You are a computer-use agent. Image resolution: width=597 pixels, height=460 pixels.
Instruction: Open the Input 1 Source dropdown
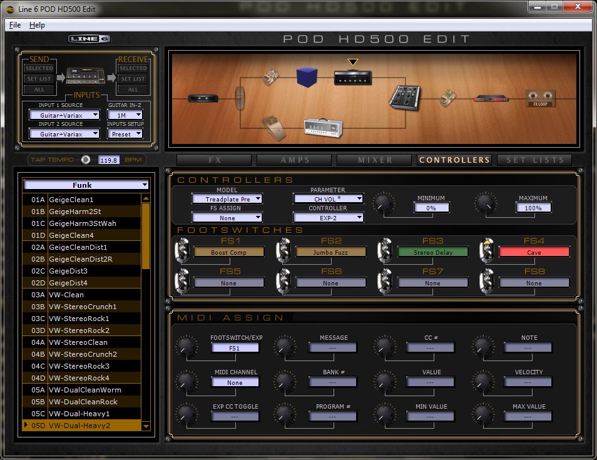coord(64,115)
